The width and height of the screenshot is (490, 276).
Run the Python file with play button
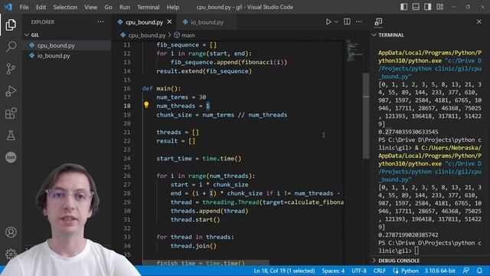(x=328, y=21)
